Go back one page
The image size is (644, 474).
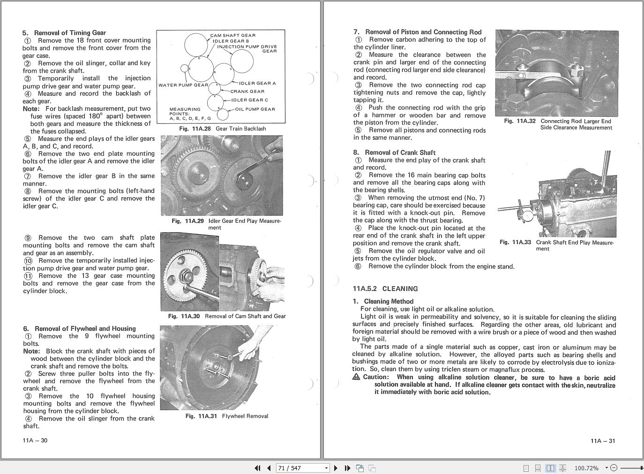[269, 468]
